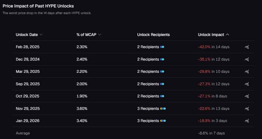Sort table by Unlock Date chevron
The image size is (262, 139).
[41, 35]
